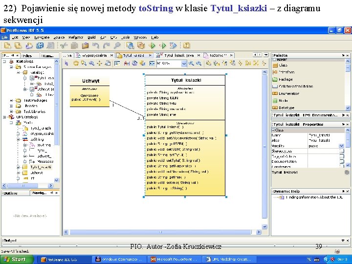Open the Window menu

click(140, 37)
